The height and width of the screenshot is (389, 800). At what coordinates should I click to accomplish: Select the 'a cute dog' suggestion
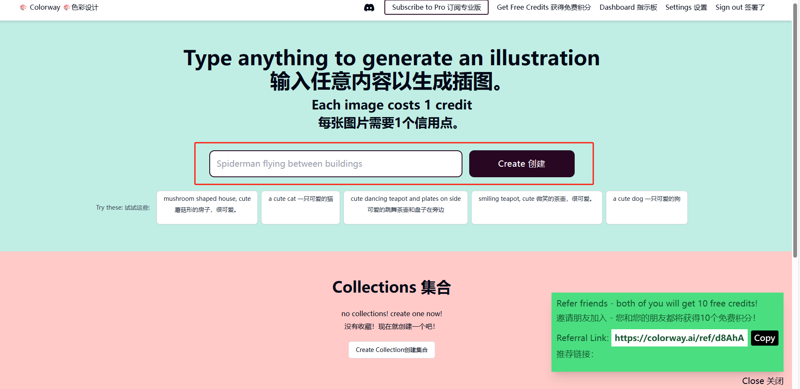pyautogui.click(x=646, y=208)
